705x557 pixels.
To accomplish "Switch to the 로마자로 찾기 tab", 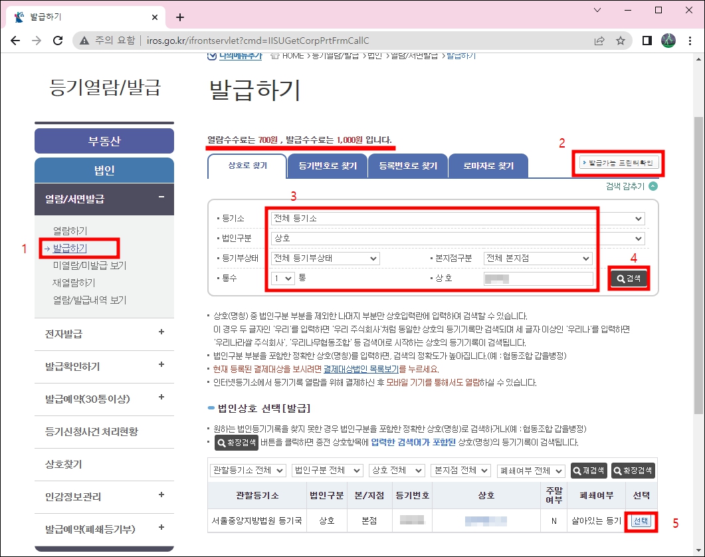I will 488,166.
